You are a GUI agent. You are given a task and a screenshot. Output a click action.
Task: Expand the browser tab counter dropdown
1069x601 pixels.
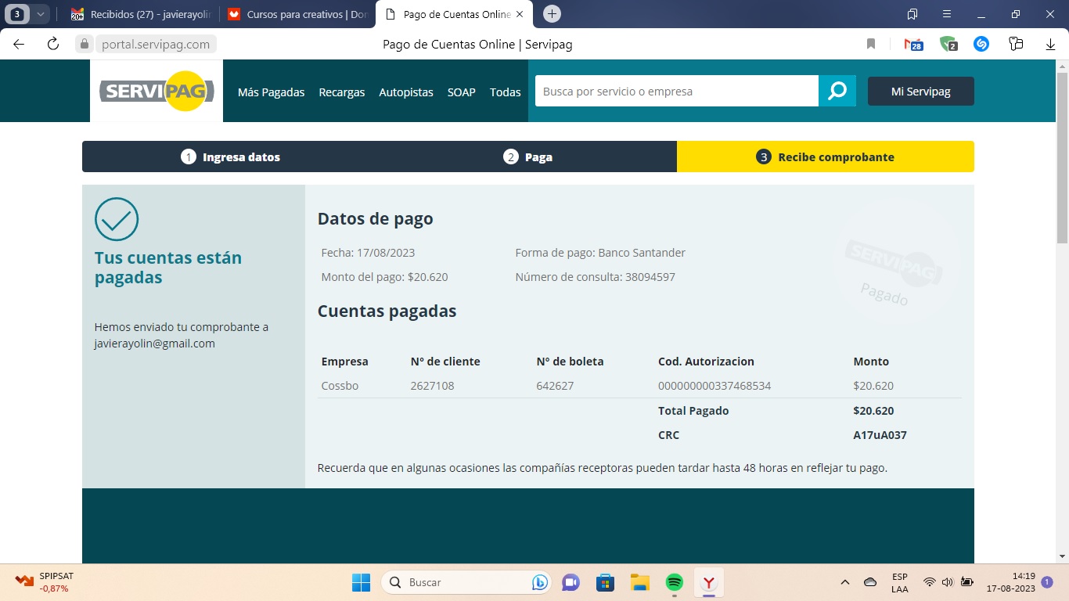(40, 13)
